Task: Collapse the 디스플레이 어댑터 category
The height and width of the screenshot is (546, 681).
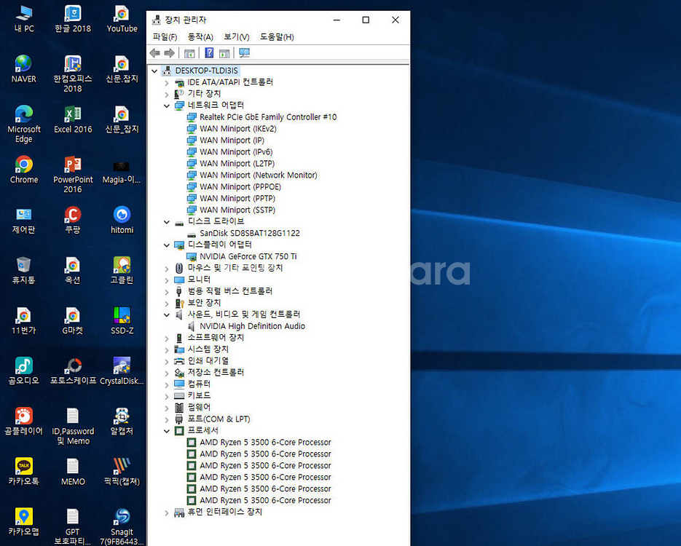Action: point(166,245)
